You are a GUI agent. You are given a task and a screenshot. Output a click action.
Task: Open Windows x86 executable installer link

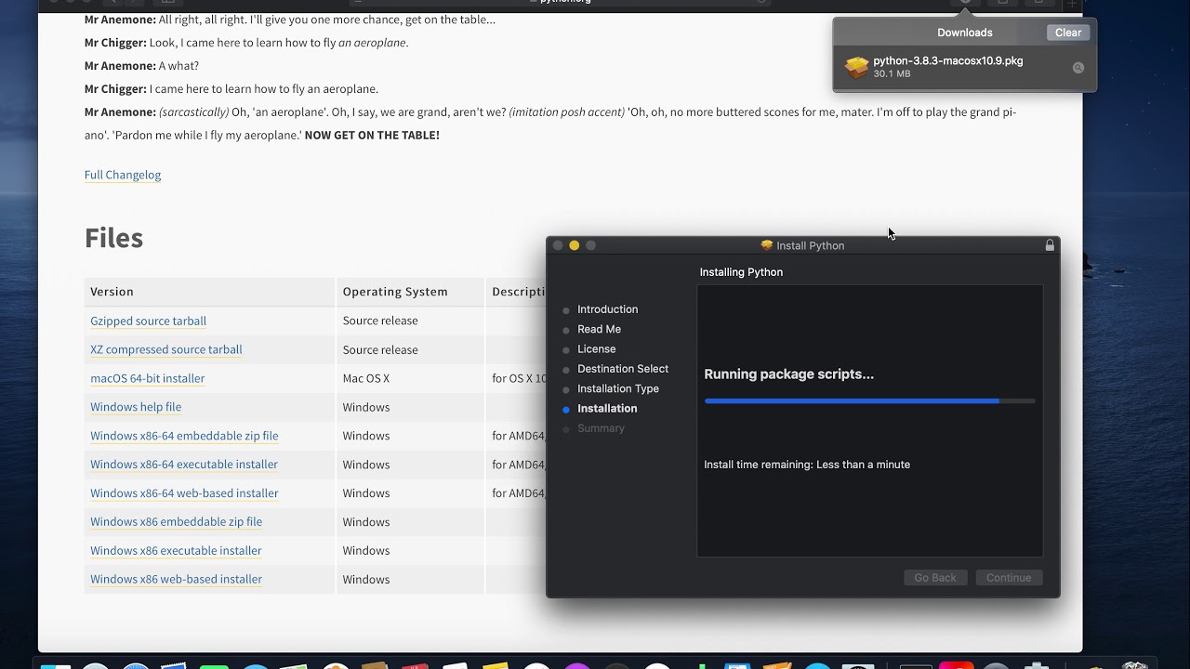pos(176,551)
